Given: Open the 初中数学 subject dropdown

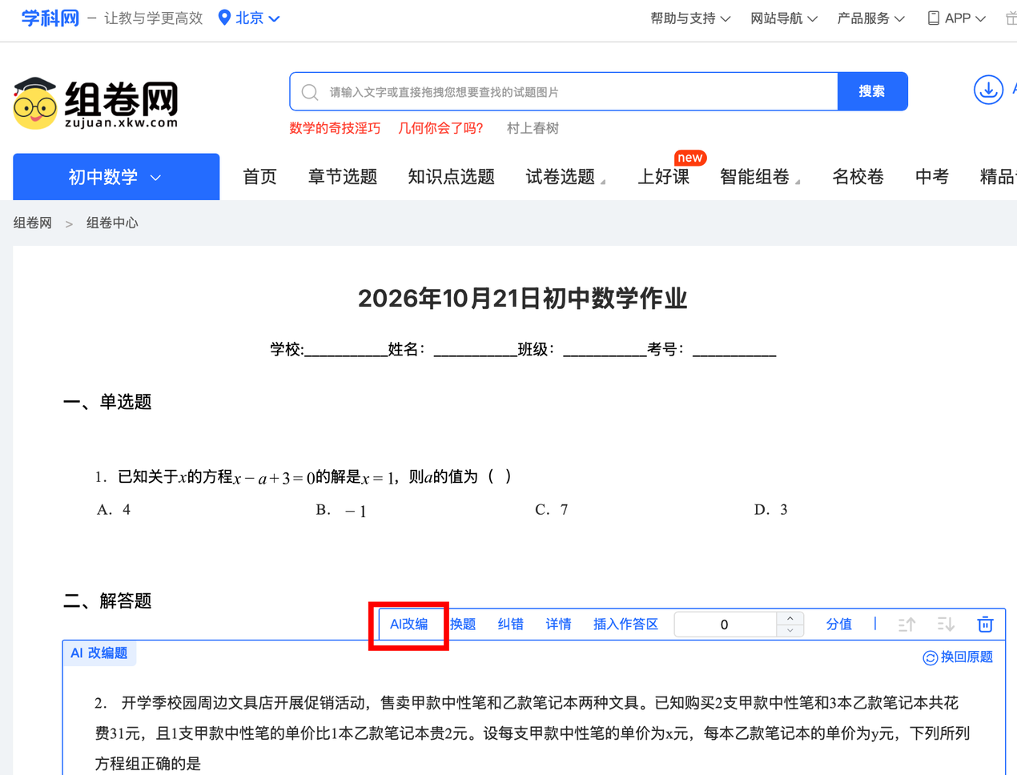Looking at the screenshot, I should (116, 177).
